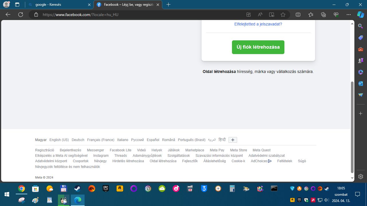Click Elfelejtetted a jelszavadat? link
The width and height of the screenshot is (367, 206).
258,24
